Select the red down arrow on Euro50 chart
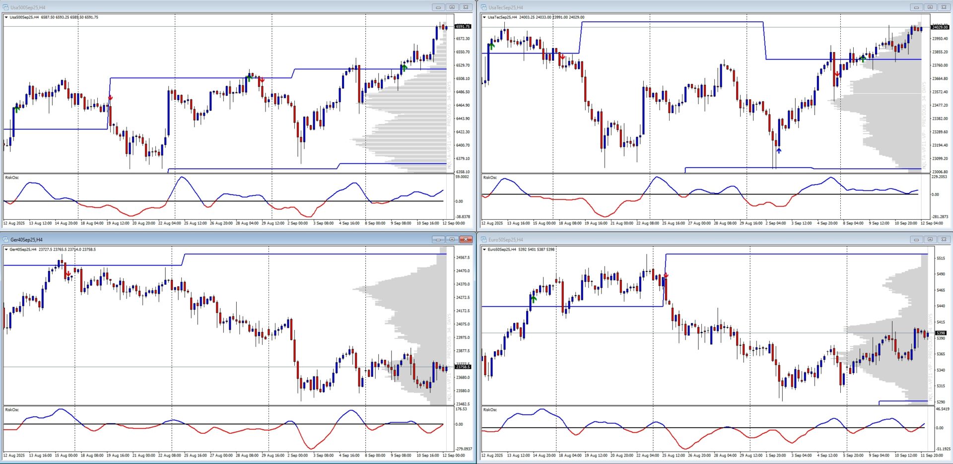 tap(666, 275)
